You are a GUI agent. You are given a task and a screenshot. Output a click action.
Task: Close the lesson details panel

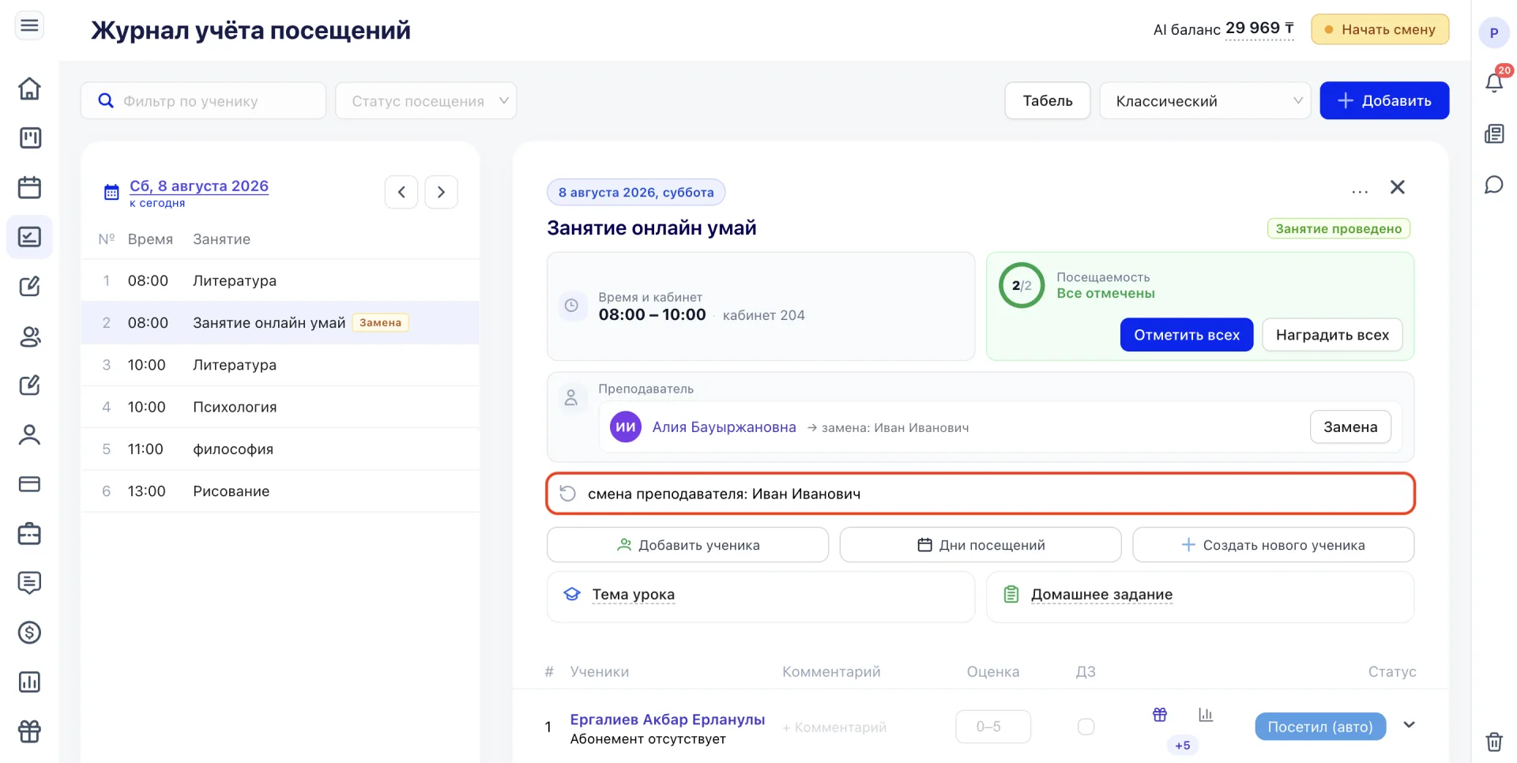pyautogui.click(x=1398, y=187)
